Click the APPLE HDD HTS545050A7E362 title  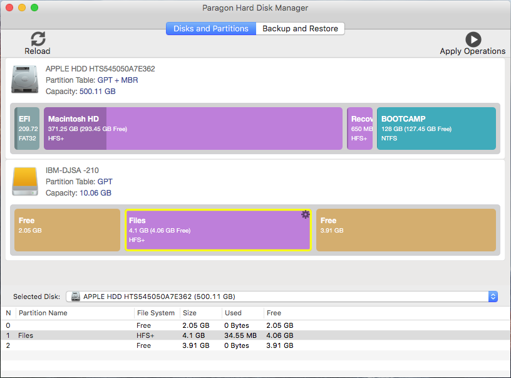tap(100, 69)
